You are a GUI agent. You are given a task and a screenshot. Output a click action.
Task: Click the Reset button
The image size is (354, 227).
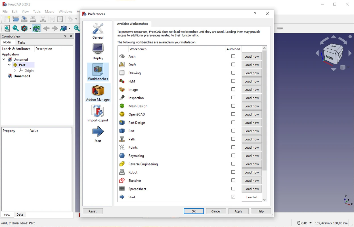click(x=93, y=211)
